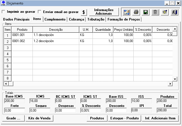Switch to the Dados Principais tab
This screenshot has width=182, height=126.
pos(16,19)
